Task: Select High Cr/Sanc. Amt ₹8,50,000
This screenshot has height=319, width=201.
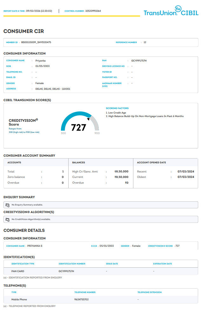Action: (121, 172)
